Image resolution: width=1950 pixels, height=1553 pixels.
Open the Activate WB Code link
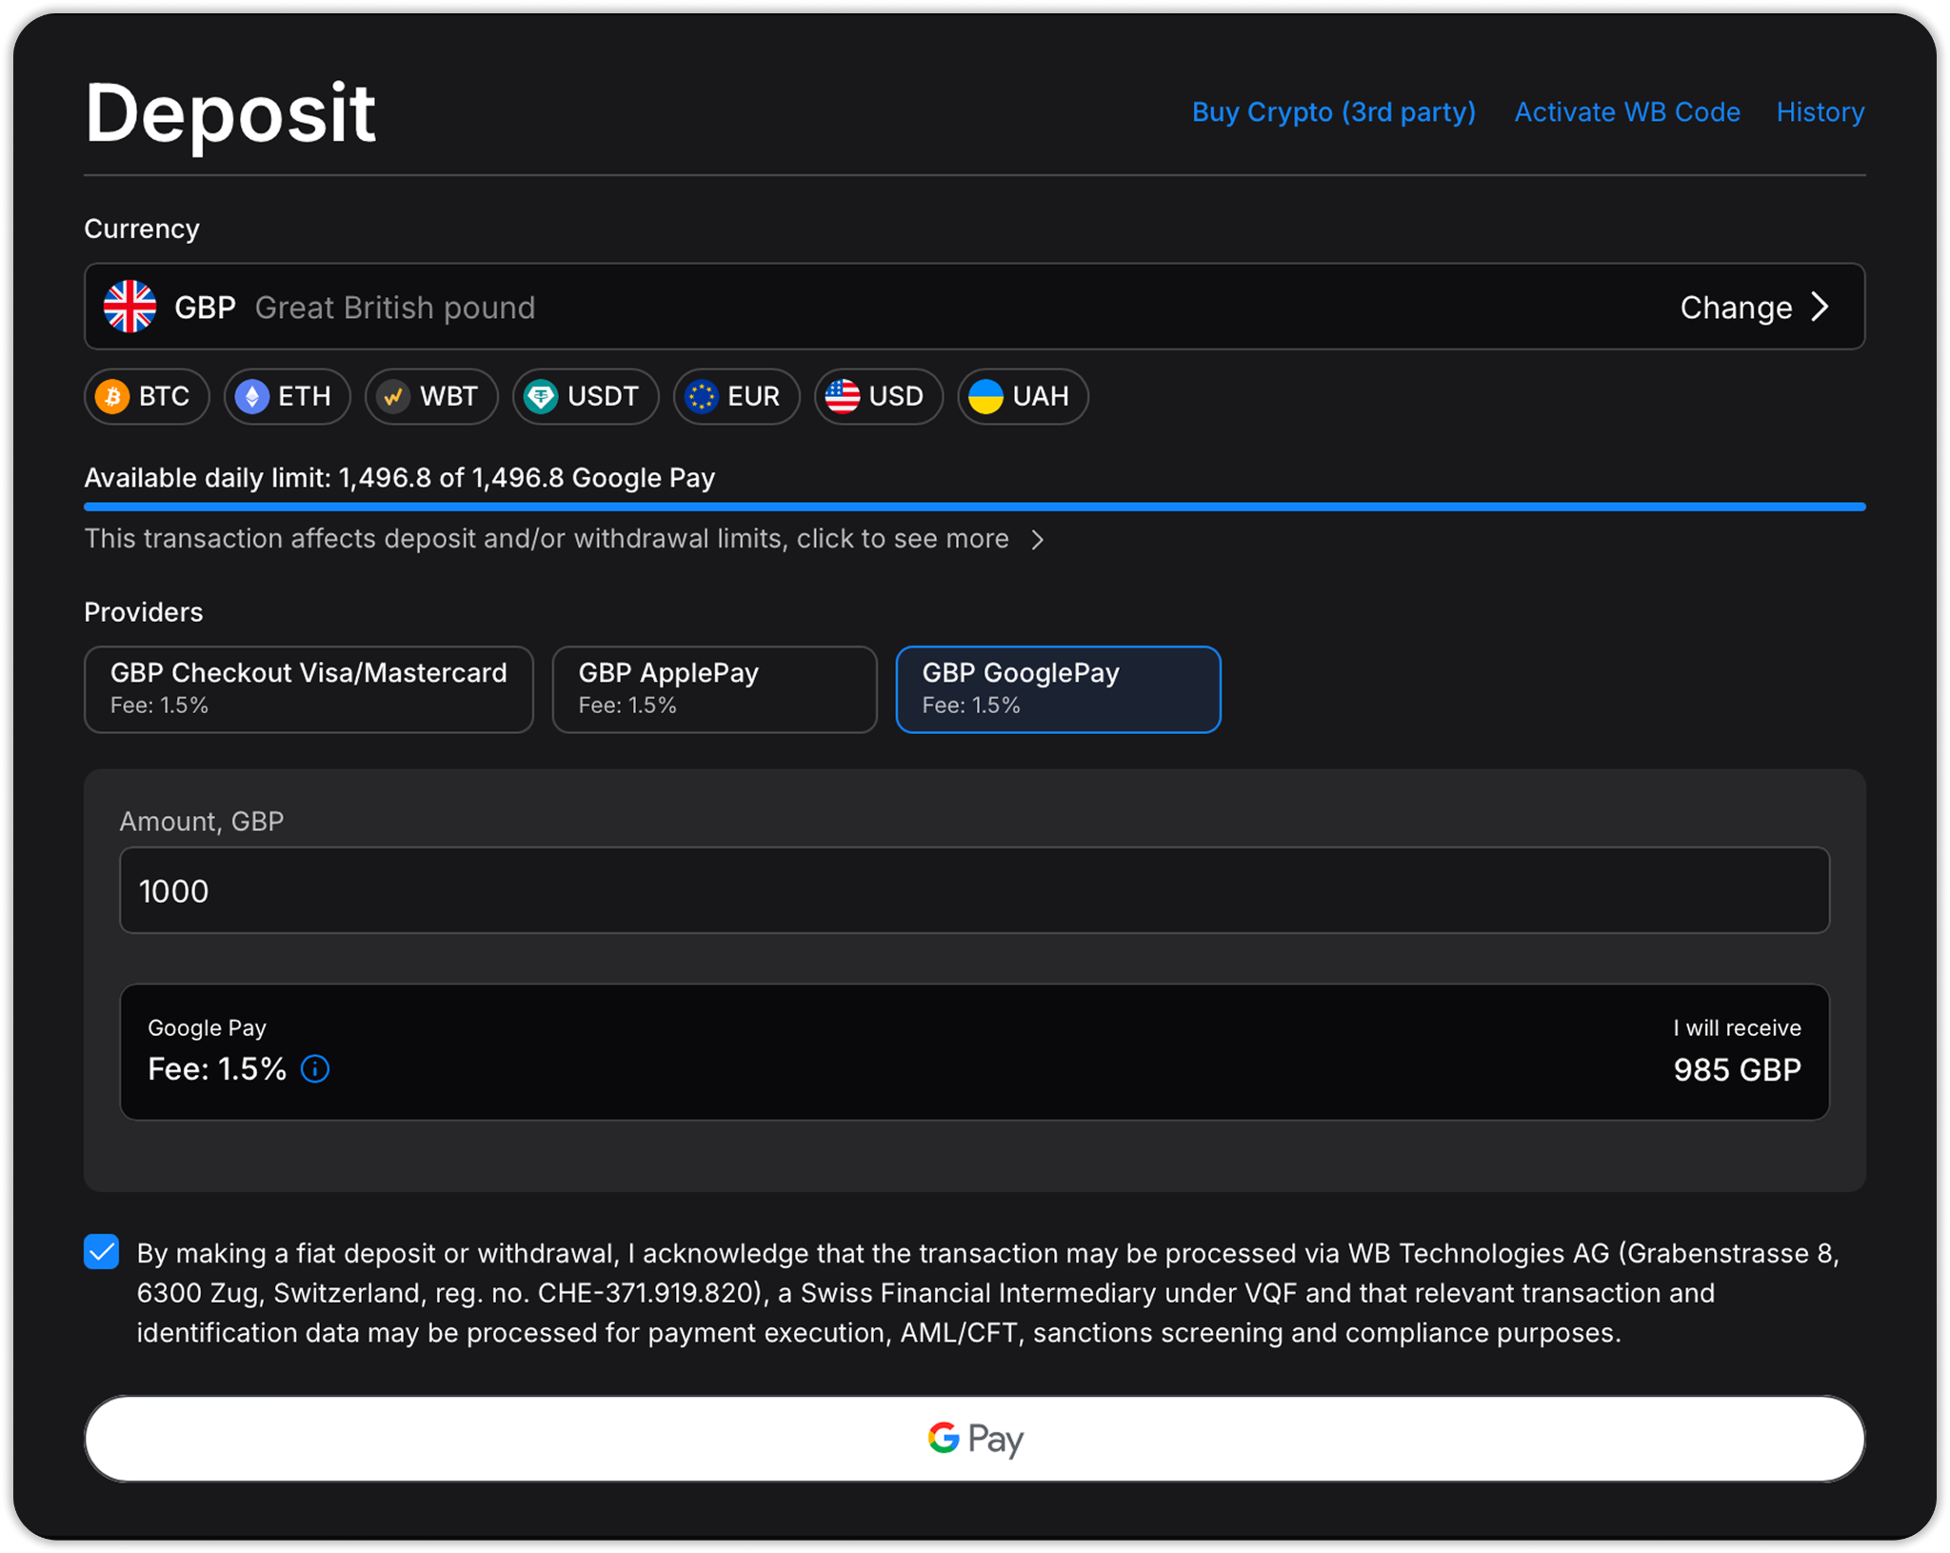point(1627,112)
